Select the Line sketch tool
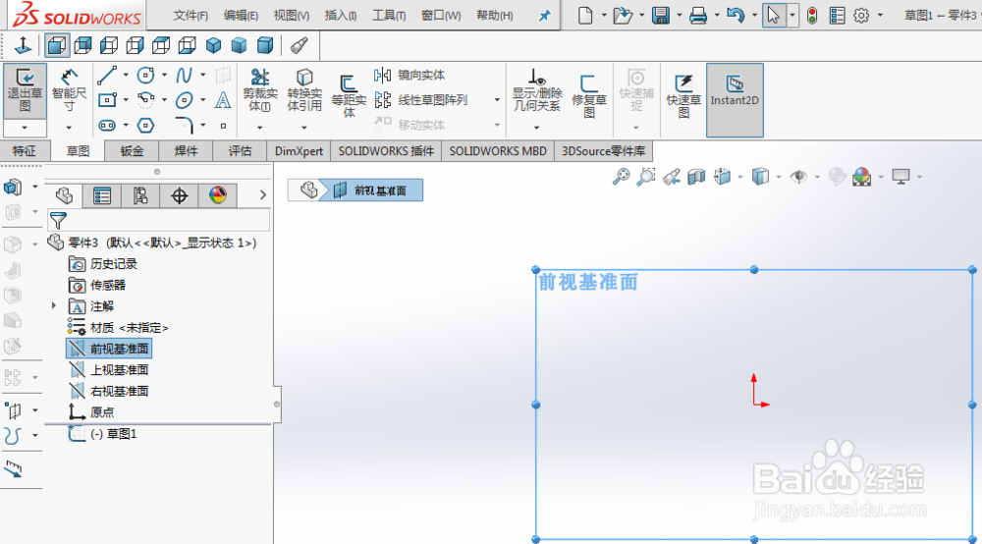This screenshot has width=982, height=544. tap(106, 76)
